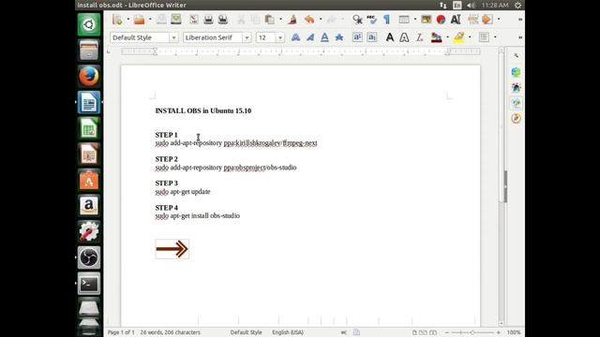The height and width of the screenshot is (337, 600).
Task: Click in the Liberation Serif font name field
Action: click(213, 37)
